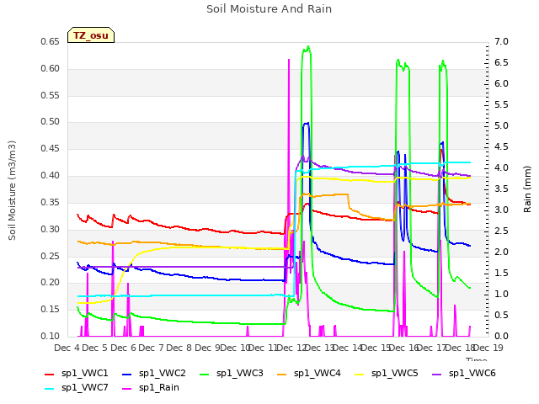Click the Dec 19 x-axis tick label
Viewport: 539px width, 404px height.
(x=488, y=348)
